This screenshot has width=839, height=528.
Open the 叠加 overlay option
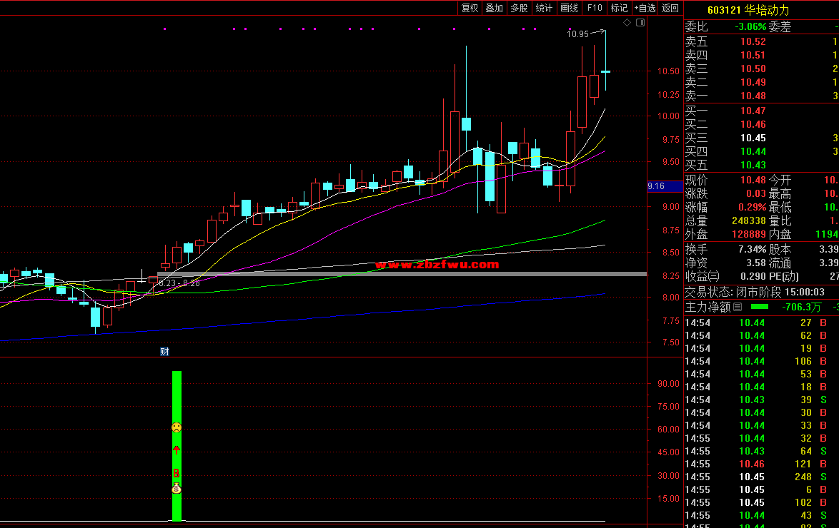coord(495,8)
